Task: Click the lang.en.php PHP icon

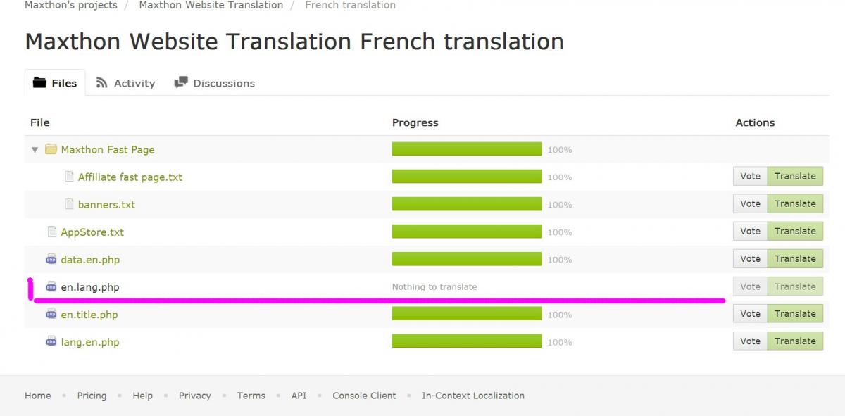Action: point(51,341)
